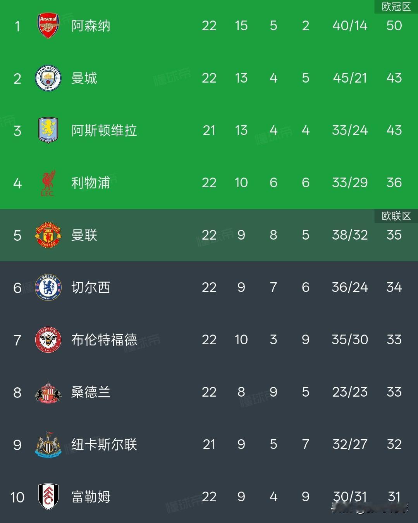Click Arsenal's points total of 50
Image resolution: width=418 pixels, height=523 pixels.
394,26
